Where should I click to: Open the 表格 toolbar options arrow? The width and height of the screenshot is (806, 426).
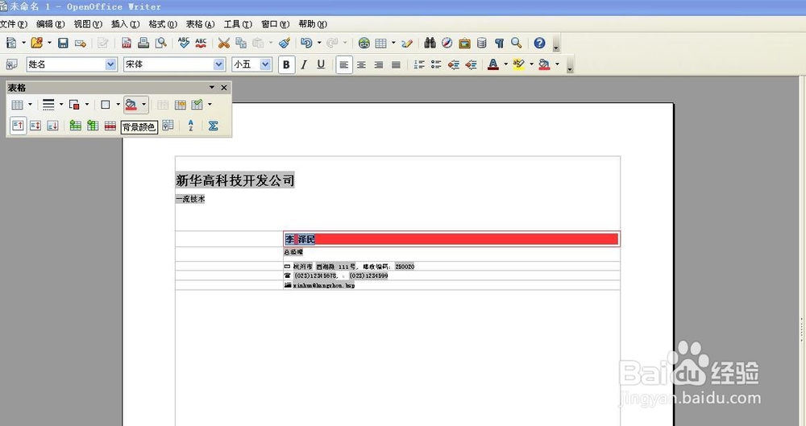tap(212, 87)
